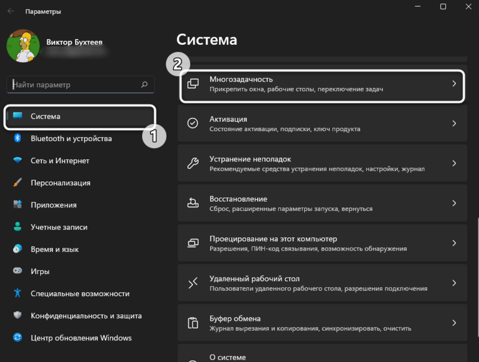479x362 pixels.
Task: Click the Bluetooth icon in sidebar
Action: [x=18, y=139]
